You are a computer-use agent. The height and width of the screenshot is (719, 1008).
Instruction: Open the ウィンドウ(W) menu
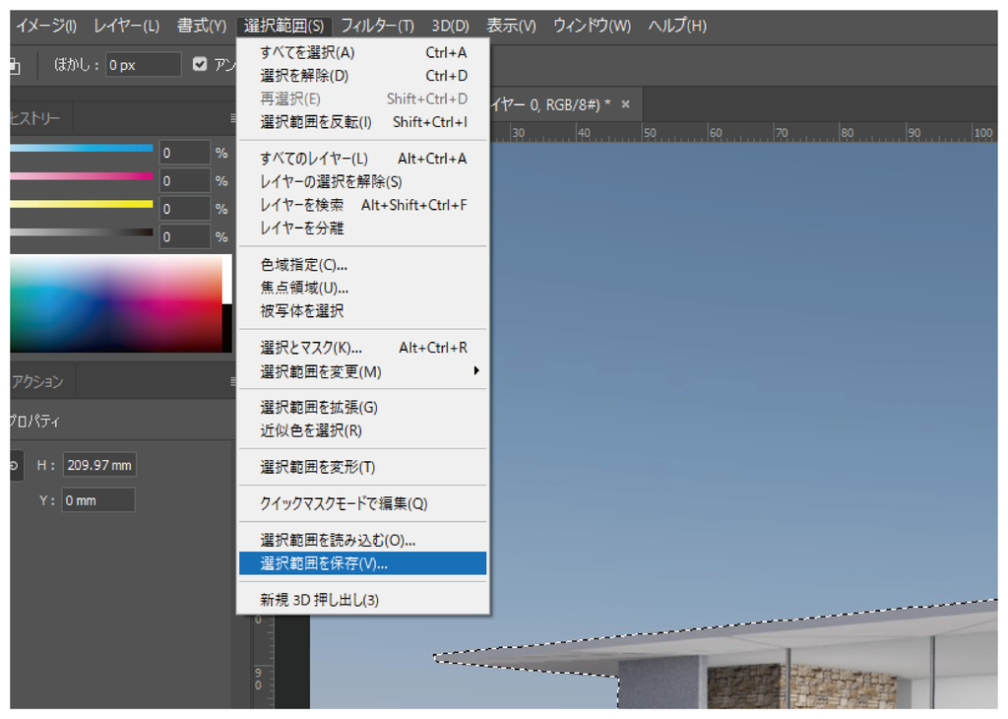(592, 26)
